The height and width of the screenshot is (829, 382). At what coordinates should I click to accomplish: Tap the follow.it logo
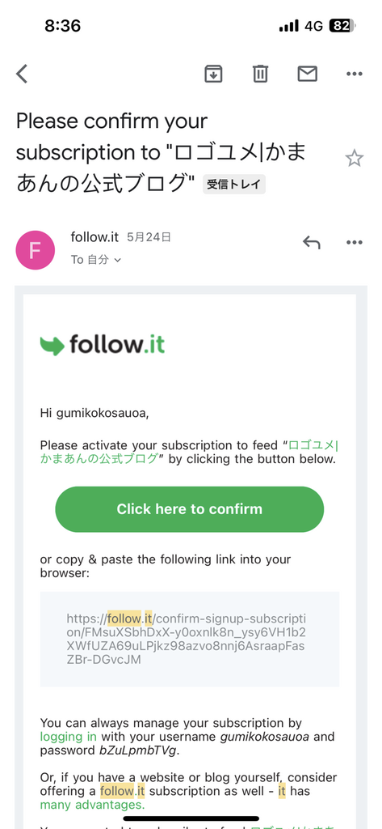click(103, 345)
